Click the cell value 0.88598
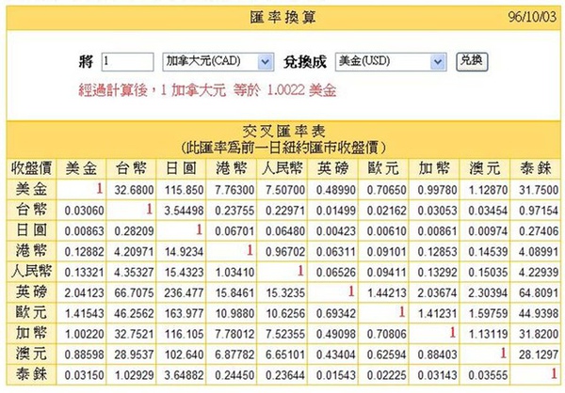 85,354
